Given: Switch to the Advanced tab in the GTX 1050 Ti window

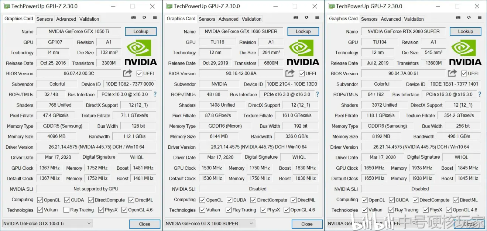Looking at the screenshot, I should (66, 19).
